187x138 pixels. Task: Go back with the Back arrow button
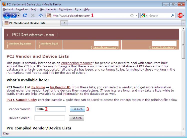[7, 16]
